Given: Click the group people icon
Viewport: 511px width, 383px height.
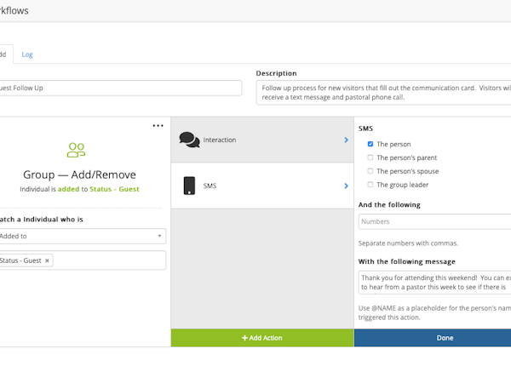Looking at the screenshot, I should tap(76, 150).
